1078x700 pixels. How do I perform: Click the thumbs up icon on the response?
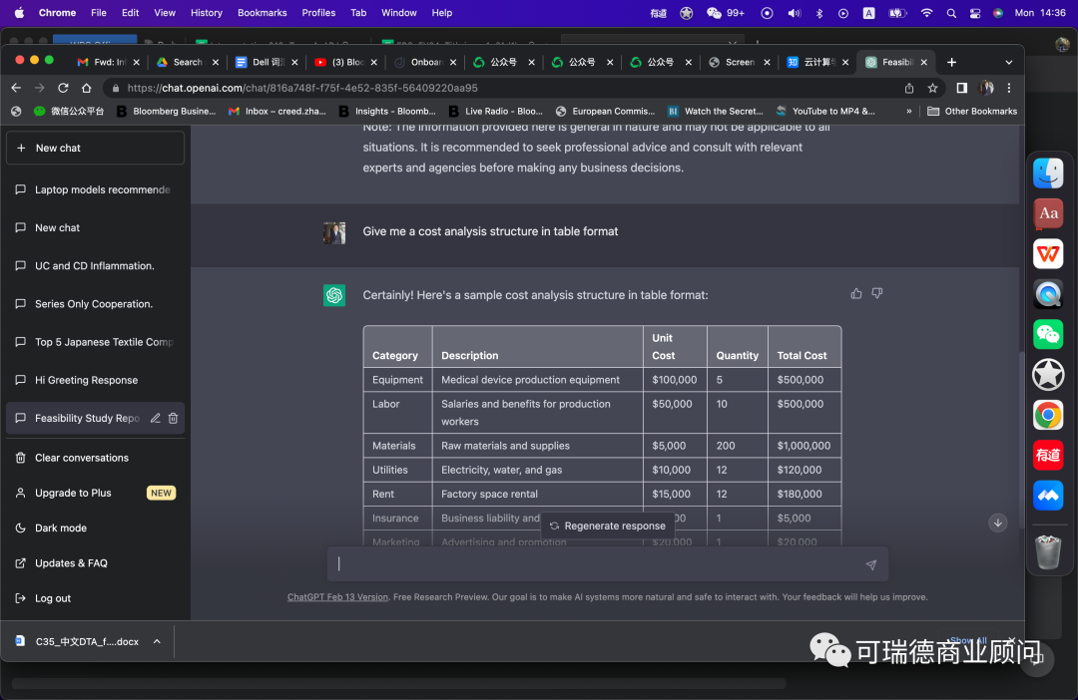[x=856, y=294]
